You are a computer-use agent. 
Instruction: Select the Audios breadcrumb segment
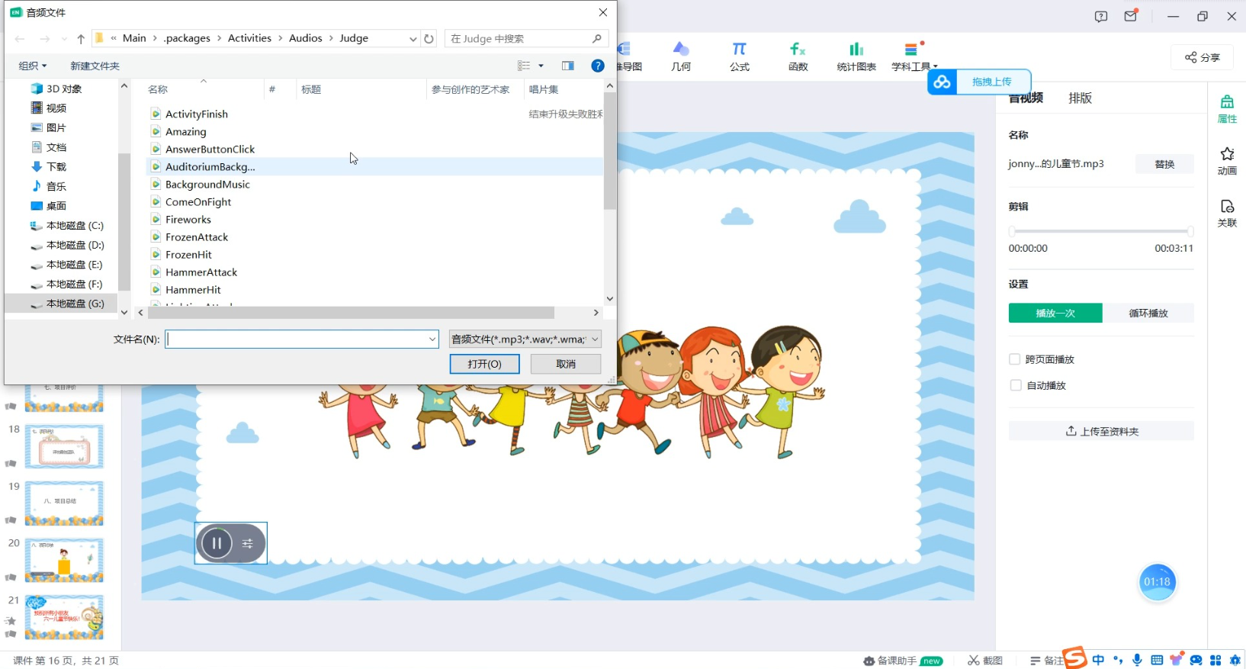[305, 38]
